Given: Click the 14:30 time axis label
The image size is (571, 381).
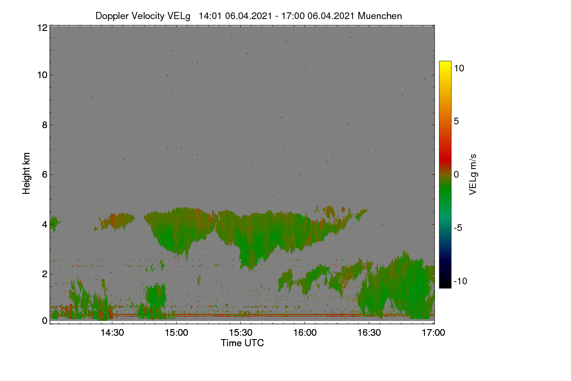Looking at the screenshot, I should (112, 333).
